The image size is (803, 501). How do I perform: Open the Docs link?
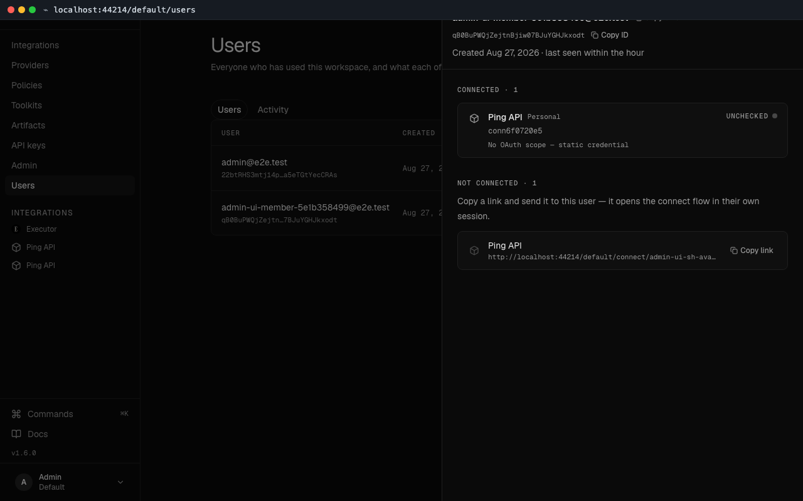[70, 434]
